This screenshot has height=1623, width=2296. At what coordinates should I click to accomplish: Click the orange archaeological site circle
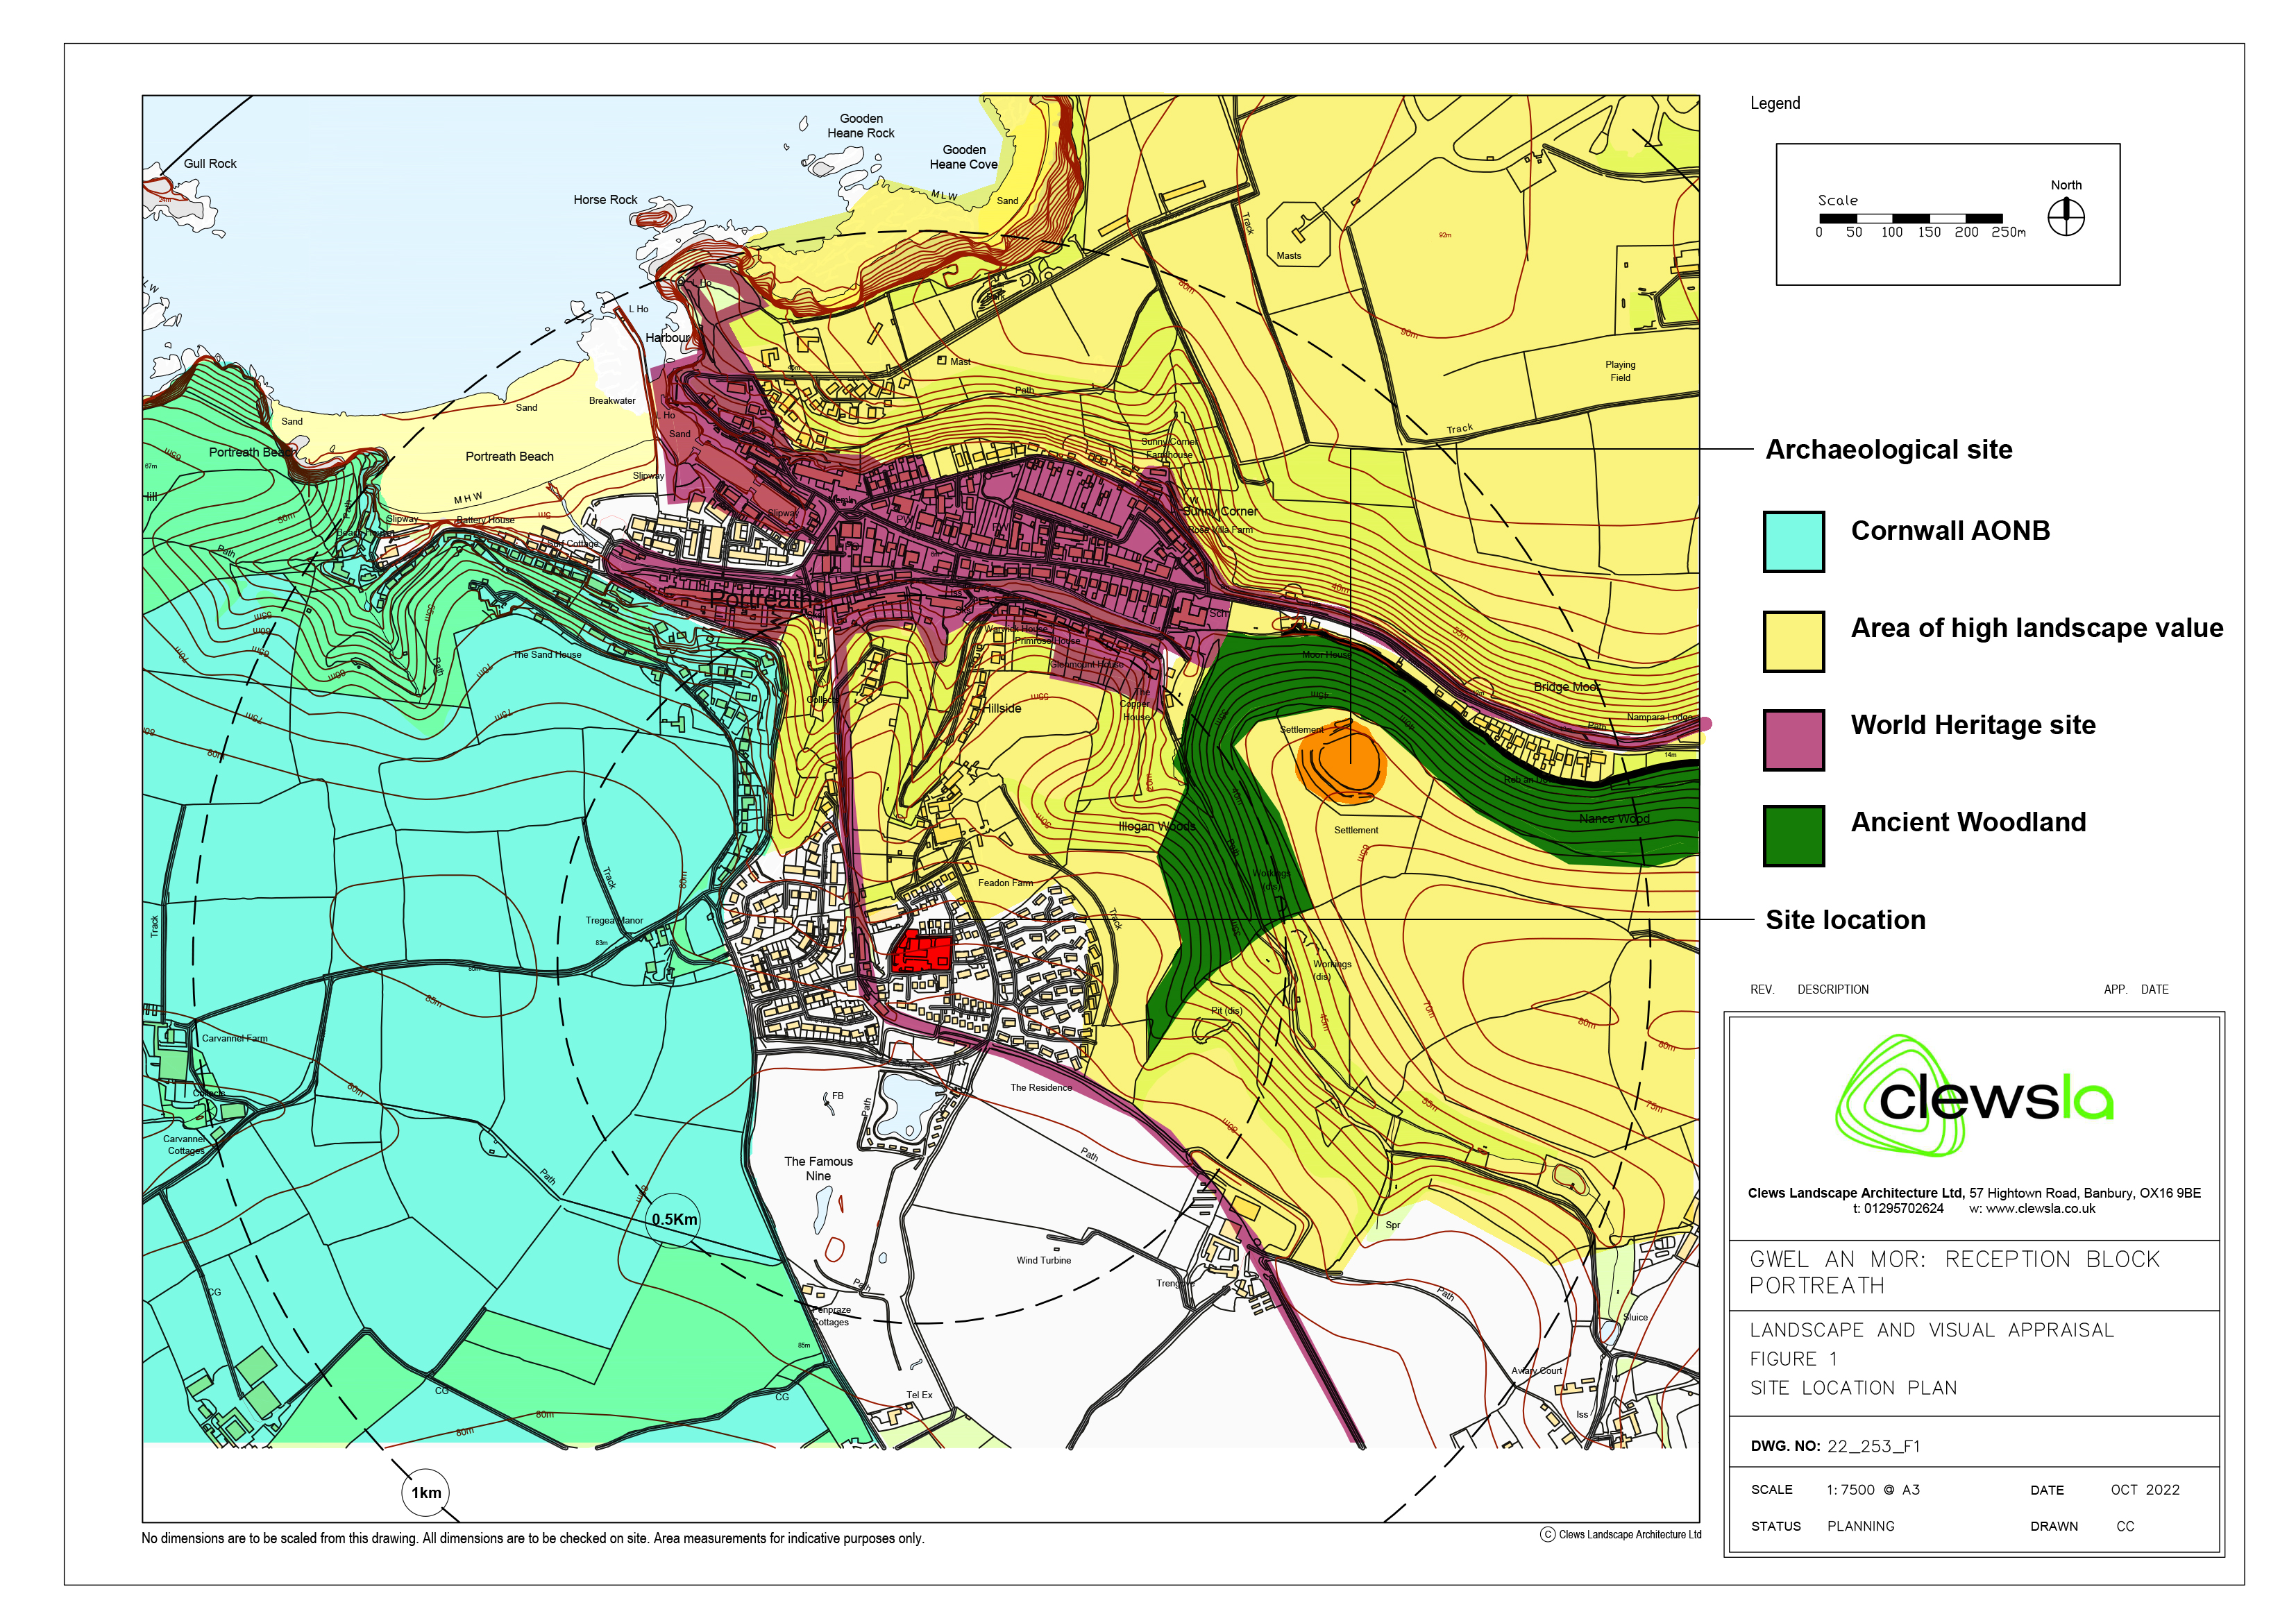[1343, 765]
